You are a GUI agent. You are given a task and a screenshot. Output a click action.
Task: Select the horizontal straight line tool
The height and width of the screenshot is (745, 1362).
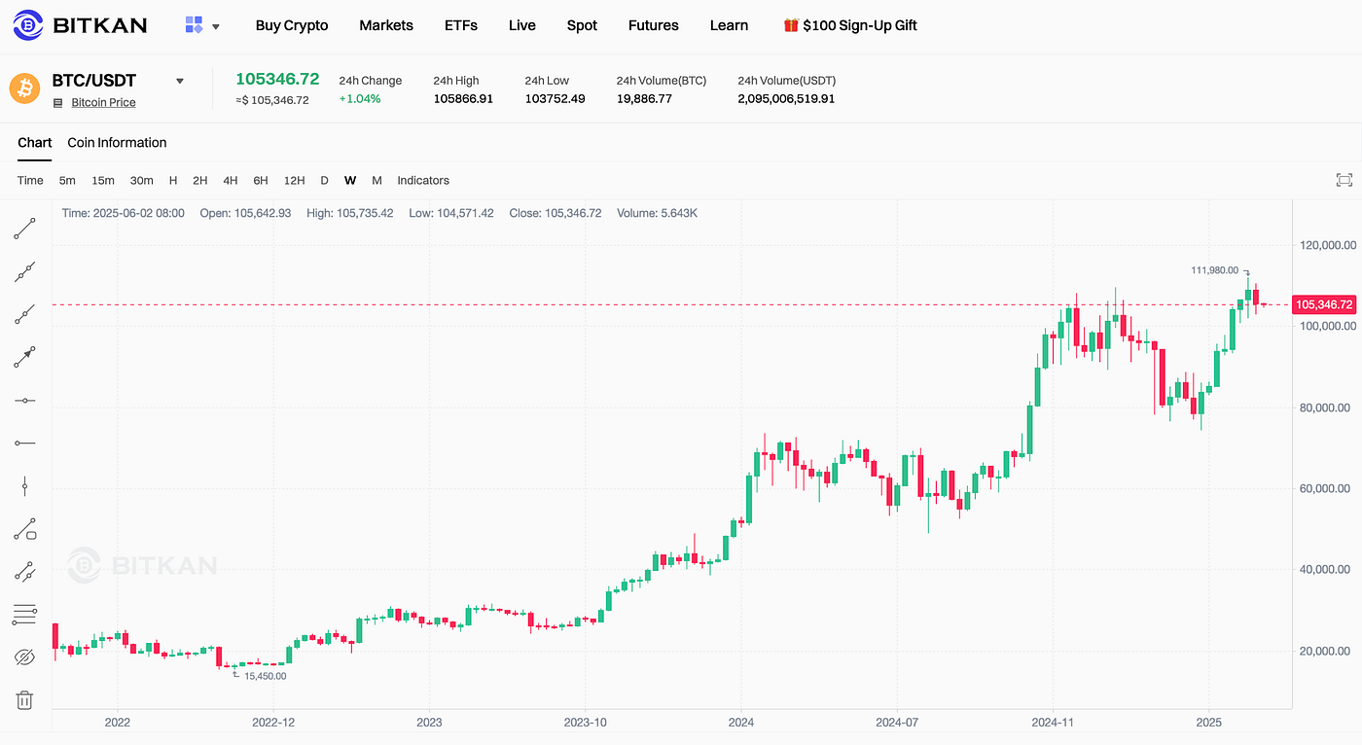(24, 400)
